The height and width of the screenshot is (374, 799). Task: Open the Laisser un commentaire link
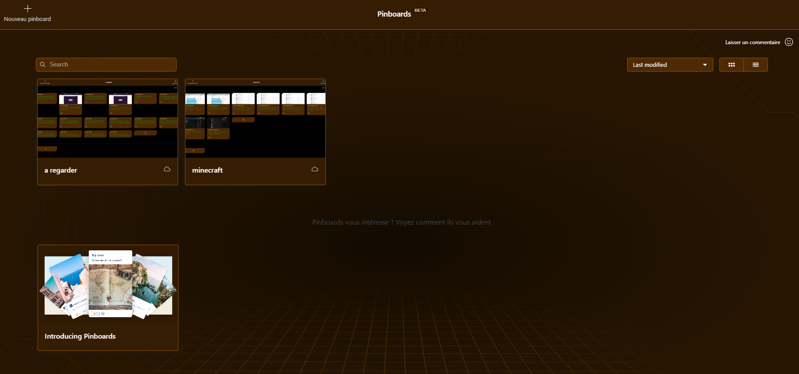[753, 42]
